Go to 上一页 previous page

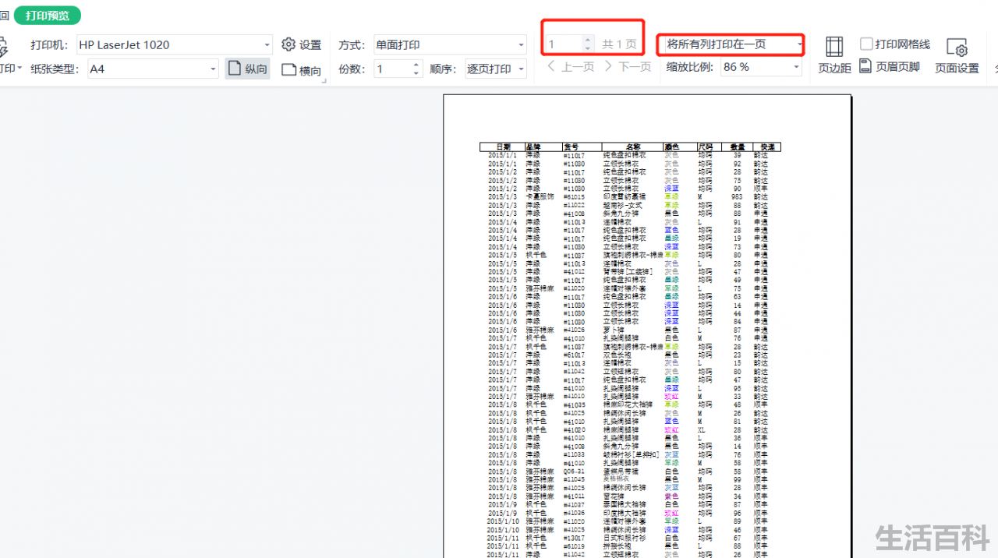pyautogui.click(x=569, y=67)
